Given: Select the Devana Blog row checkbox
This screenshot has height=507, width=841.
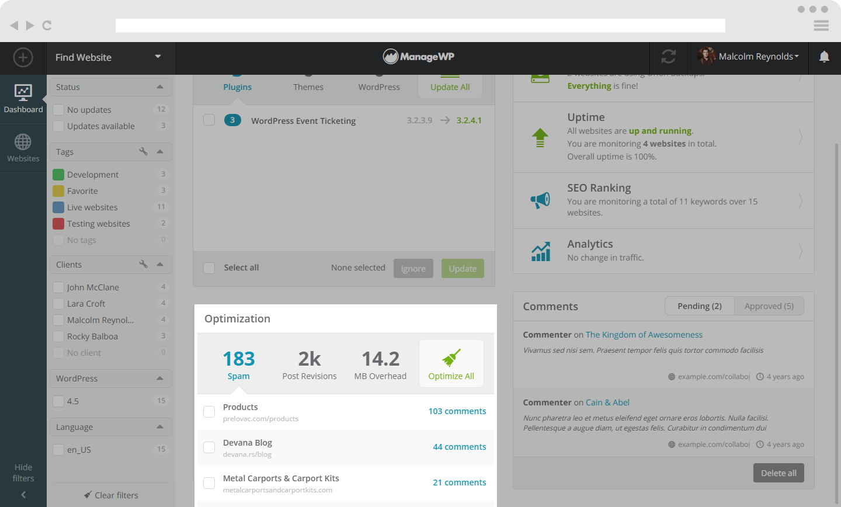Looking at the screenshot, I should 209,447.
